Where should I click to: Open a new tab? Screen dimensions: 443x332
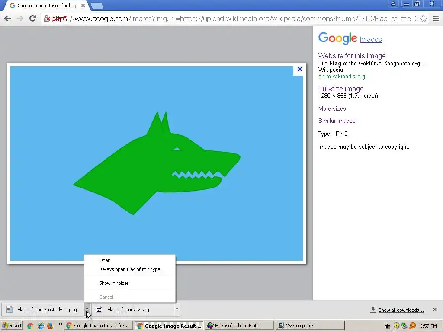tap(97, 6)
